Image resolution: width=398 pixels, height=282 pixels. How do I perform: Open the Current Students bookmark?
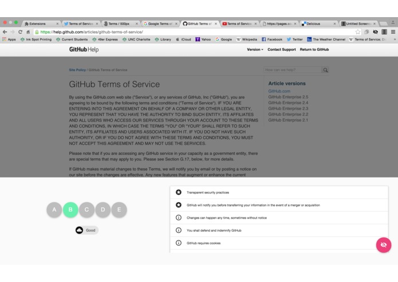coord(72,39)
